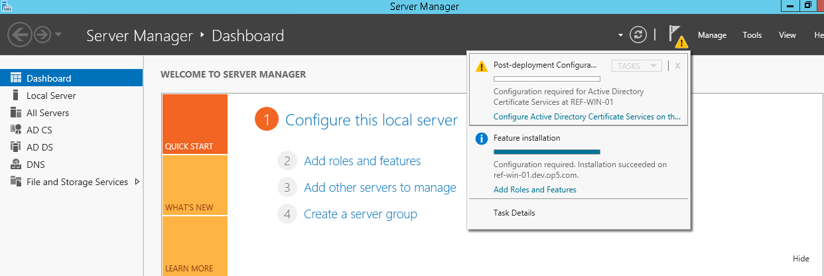Click the 'Dashboard' breadcrumb in header
The height and width of the screenshot is (276, 824).
point(247,35)
